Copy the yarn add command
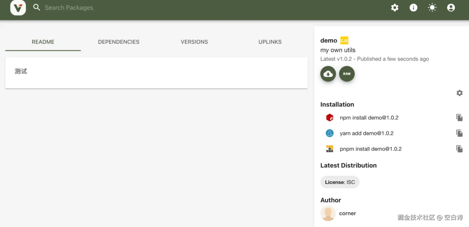The image size is (469, 227). tap(459, 133)
